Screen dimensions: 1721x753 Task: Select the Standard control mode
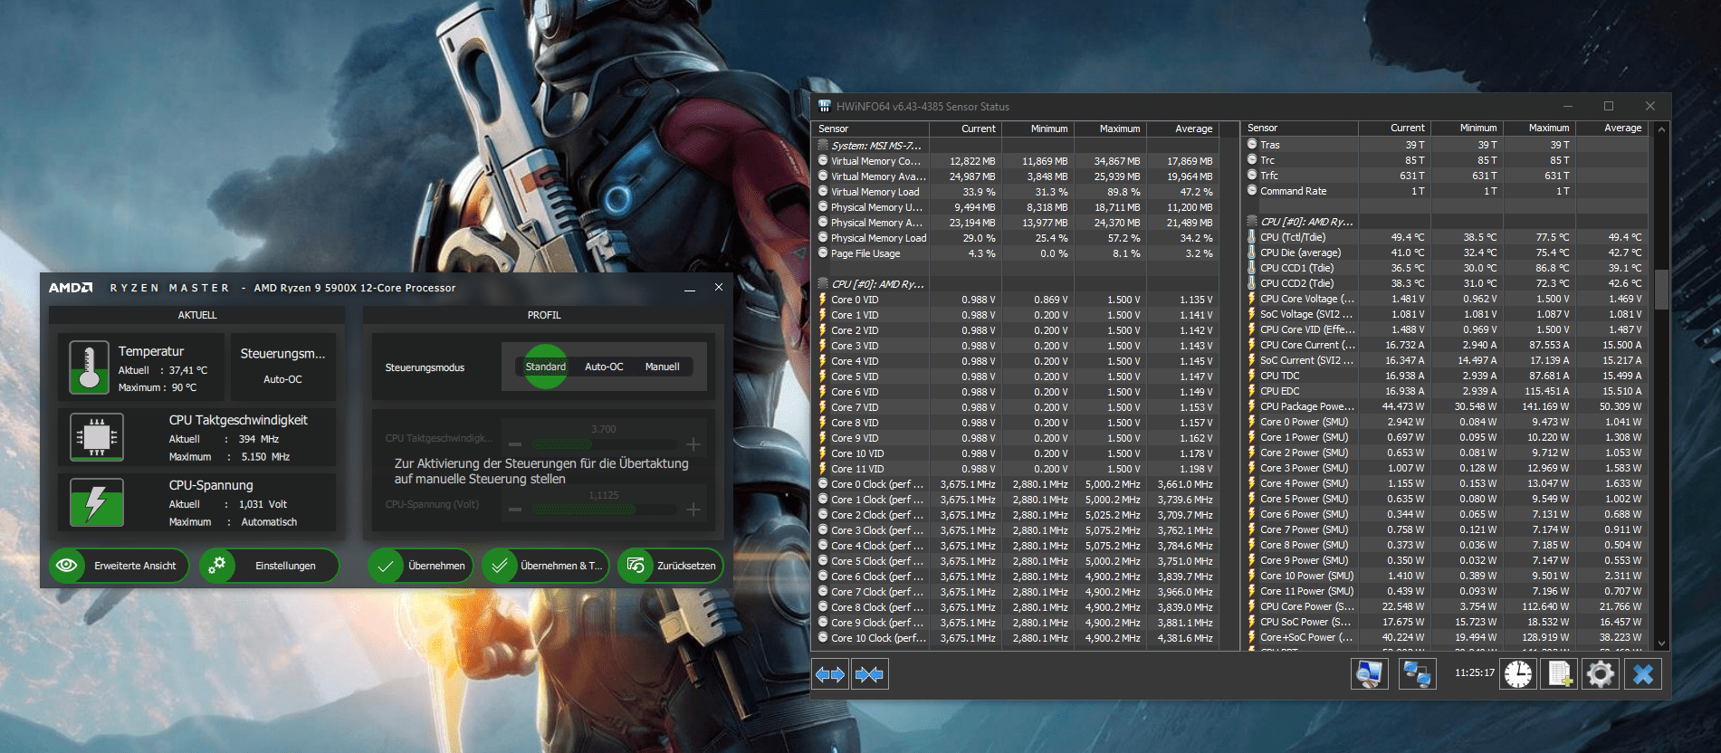point(545,367)
